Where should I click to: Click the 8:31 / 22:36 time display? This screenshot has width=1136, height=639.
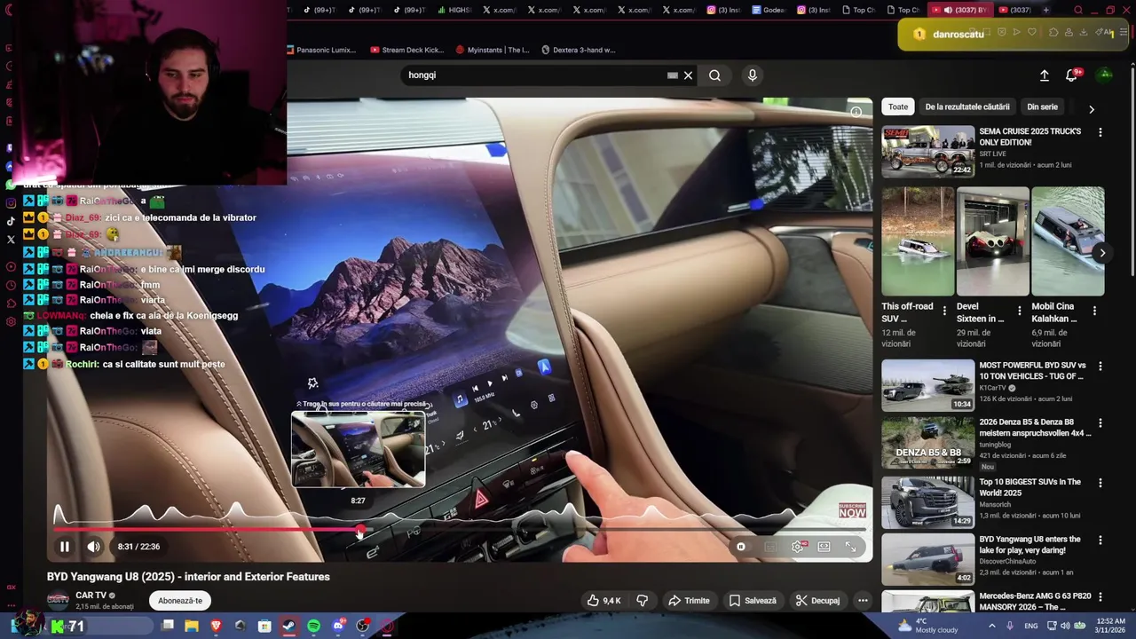[138, 547]
